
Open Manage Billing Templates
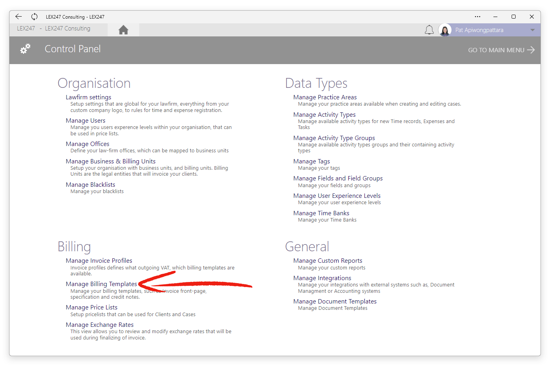pyautogui.click(x=101, y=284)
